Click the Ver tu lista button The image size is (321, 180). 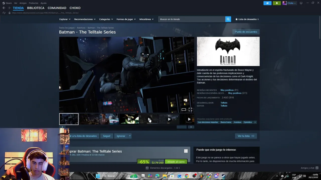click(246, 136)
